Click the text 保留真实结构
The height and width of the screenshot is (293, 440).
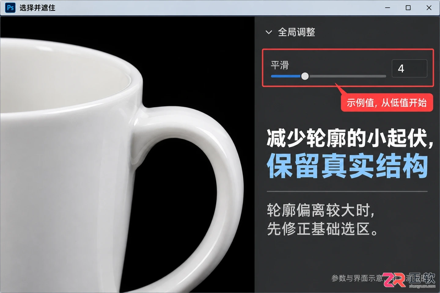(x=347, y=166)
